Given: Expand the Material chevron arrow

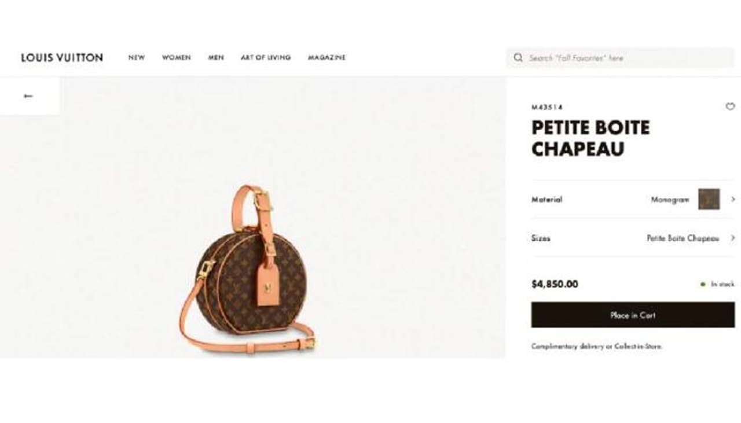Looking at the screenshot, I should coord(733,199).
